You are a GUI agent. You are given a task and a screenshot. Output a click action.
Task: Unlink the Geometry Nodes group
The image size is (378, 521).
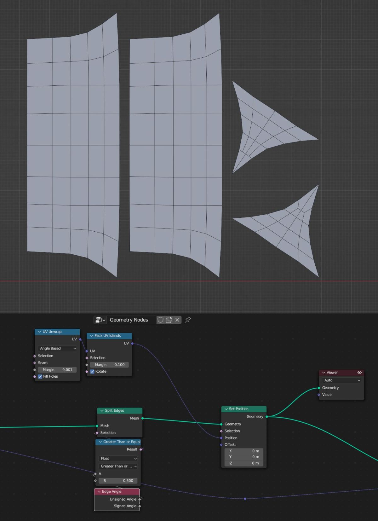177,320
